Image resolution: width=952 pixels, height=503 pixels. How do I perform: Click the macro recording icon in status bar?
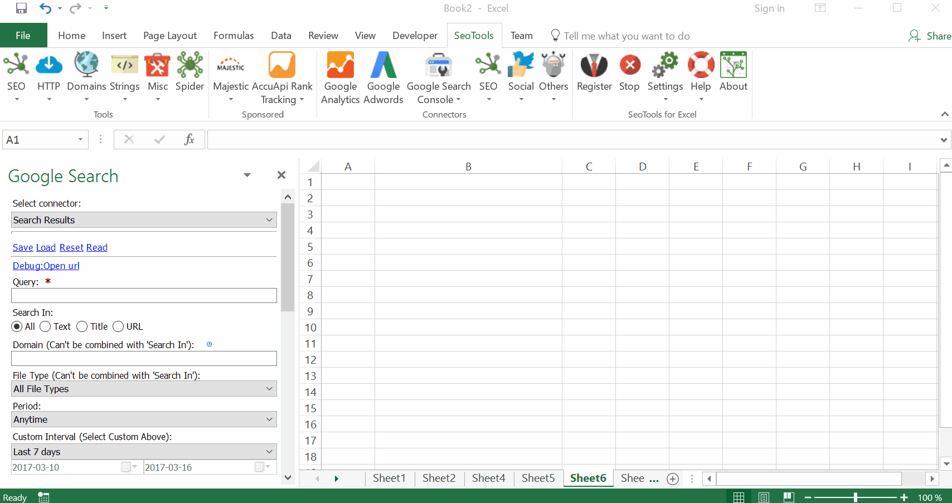[x=43, y=497]
